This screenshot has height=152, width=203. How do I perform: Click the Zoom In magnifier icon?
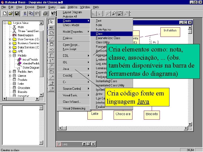point(108,14)
